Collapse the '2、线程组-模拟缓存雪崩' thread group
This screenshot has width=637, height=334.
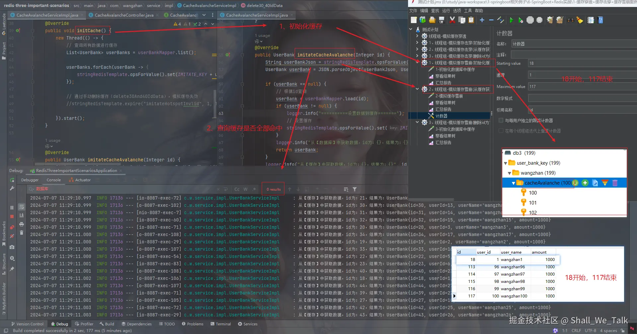[417, 89]
